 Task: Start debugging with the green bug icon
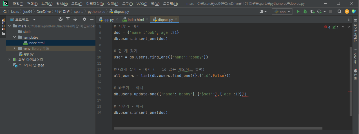coord(305,12)
